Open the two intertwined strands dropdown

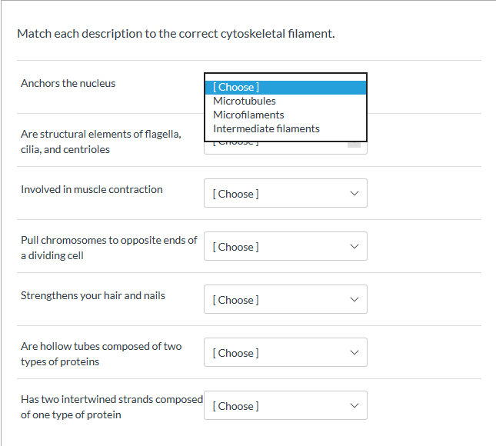285,406
